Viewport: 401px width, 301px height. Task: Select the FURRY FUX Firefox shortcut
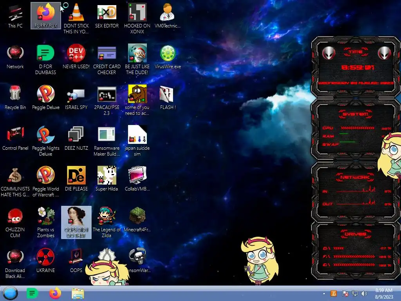45,16
